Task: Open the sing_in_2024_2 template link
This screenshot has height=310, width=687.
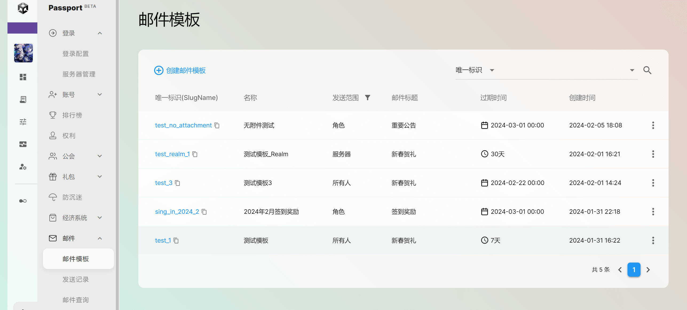Action: tap(177, 212)
